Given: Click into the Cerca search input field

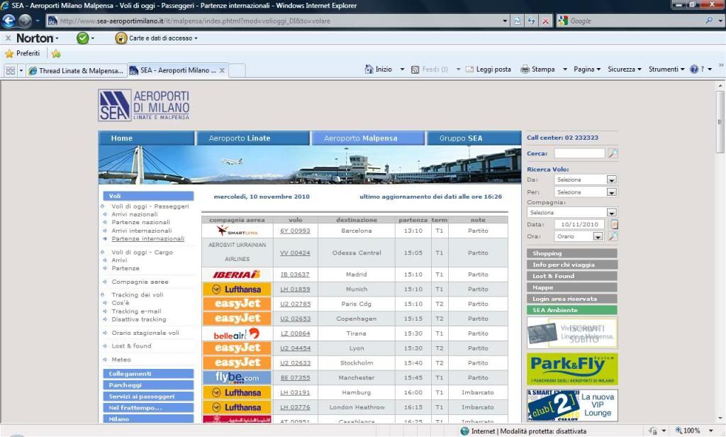Looking at the screenshot, I should (x=580, y=153).
